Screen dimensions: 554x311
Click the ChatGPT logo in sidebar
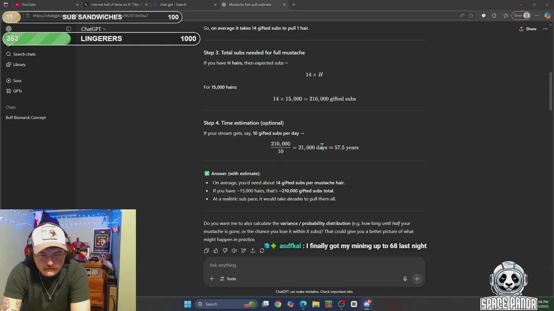(x=9, y=29)
